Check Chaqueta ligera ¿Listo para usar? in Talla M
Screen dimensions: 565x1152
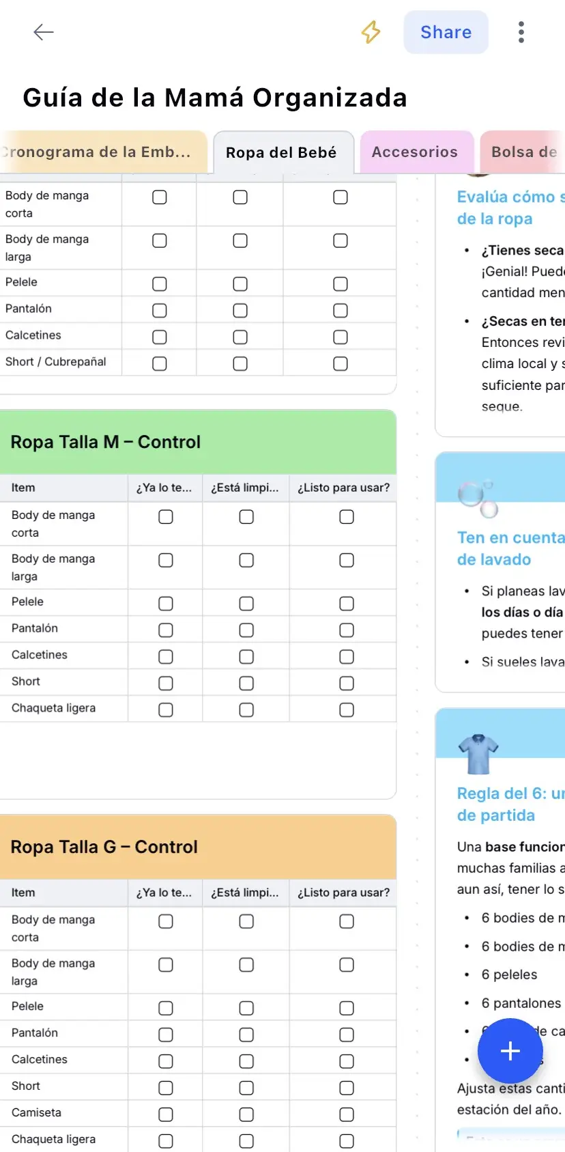coord(346,709)
